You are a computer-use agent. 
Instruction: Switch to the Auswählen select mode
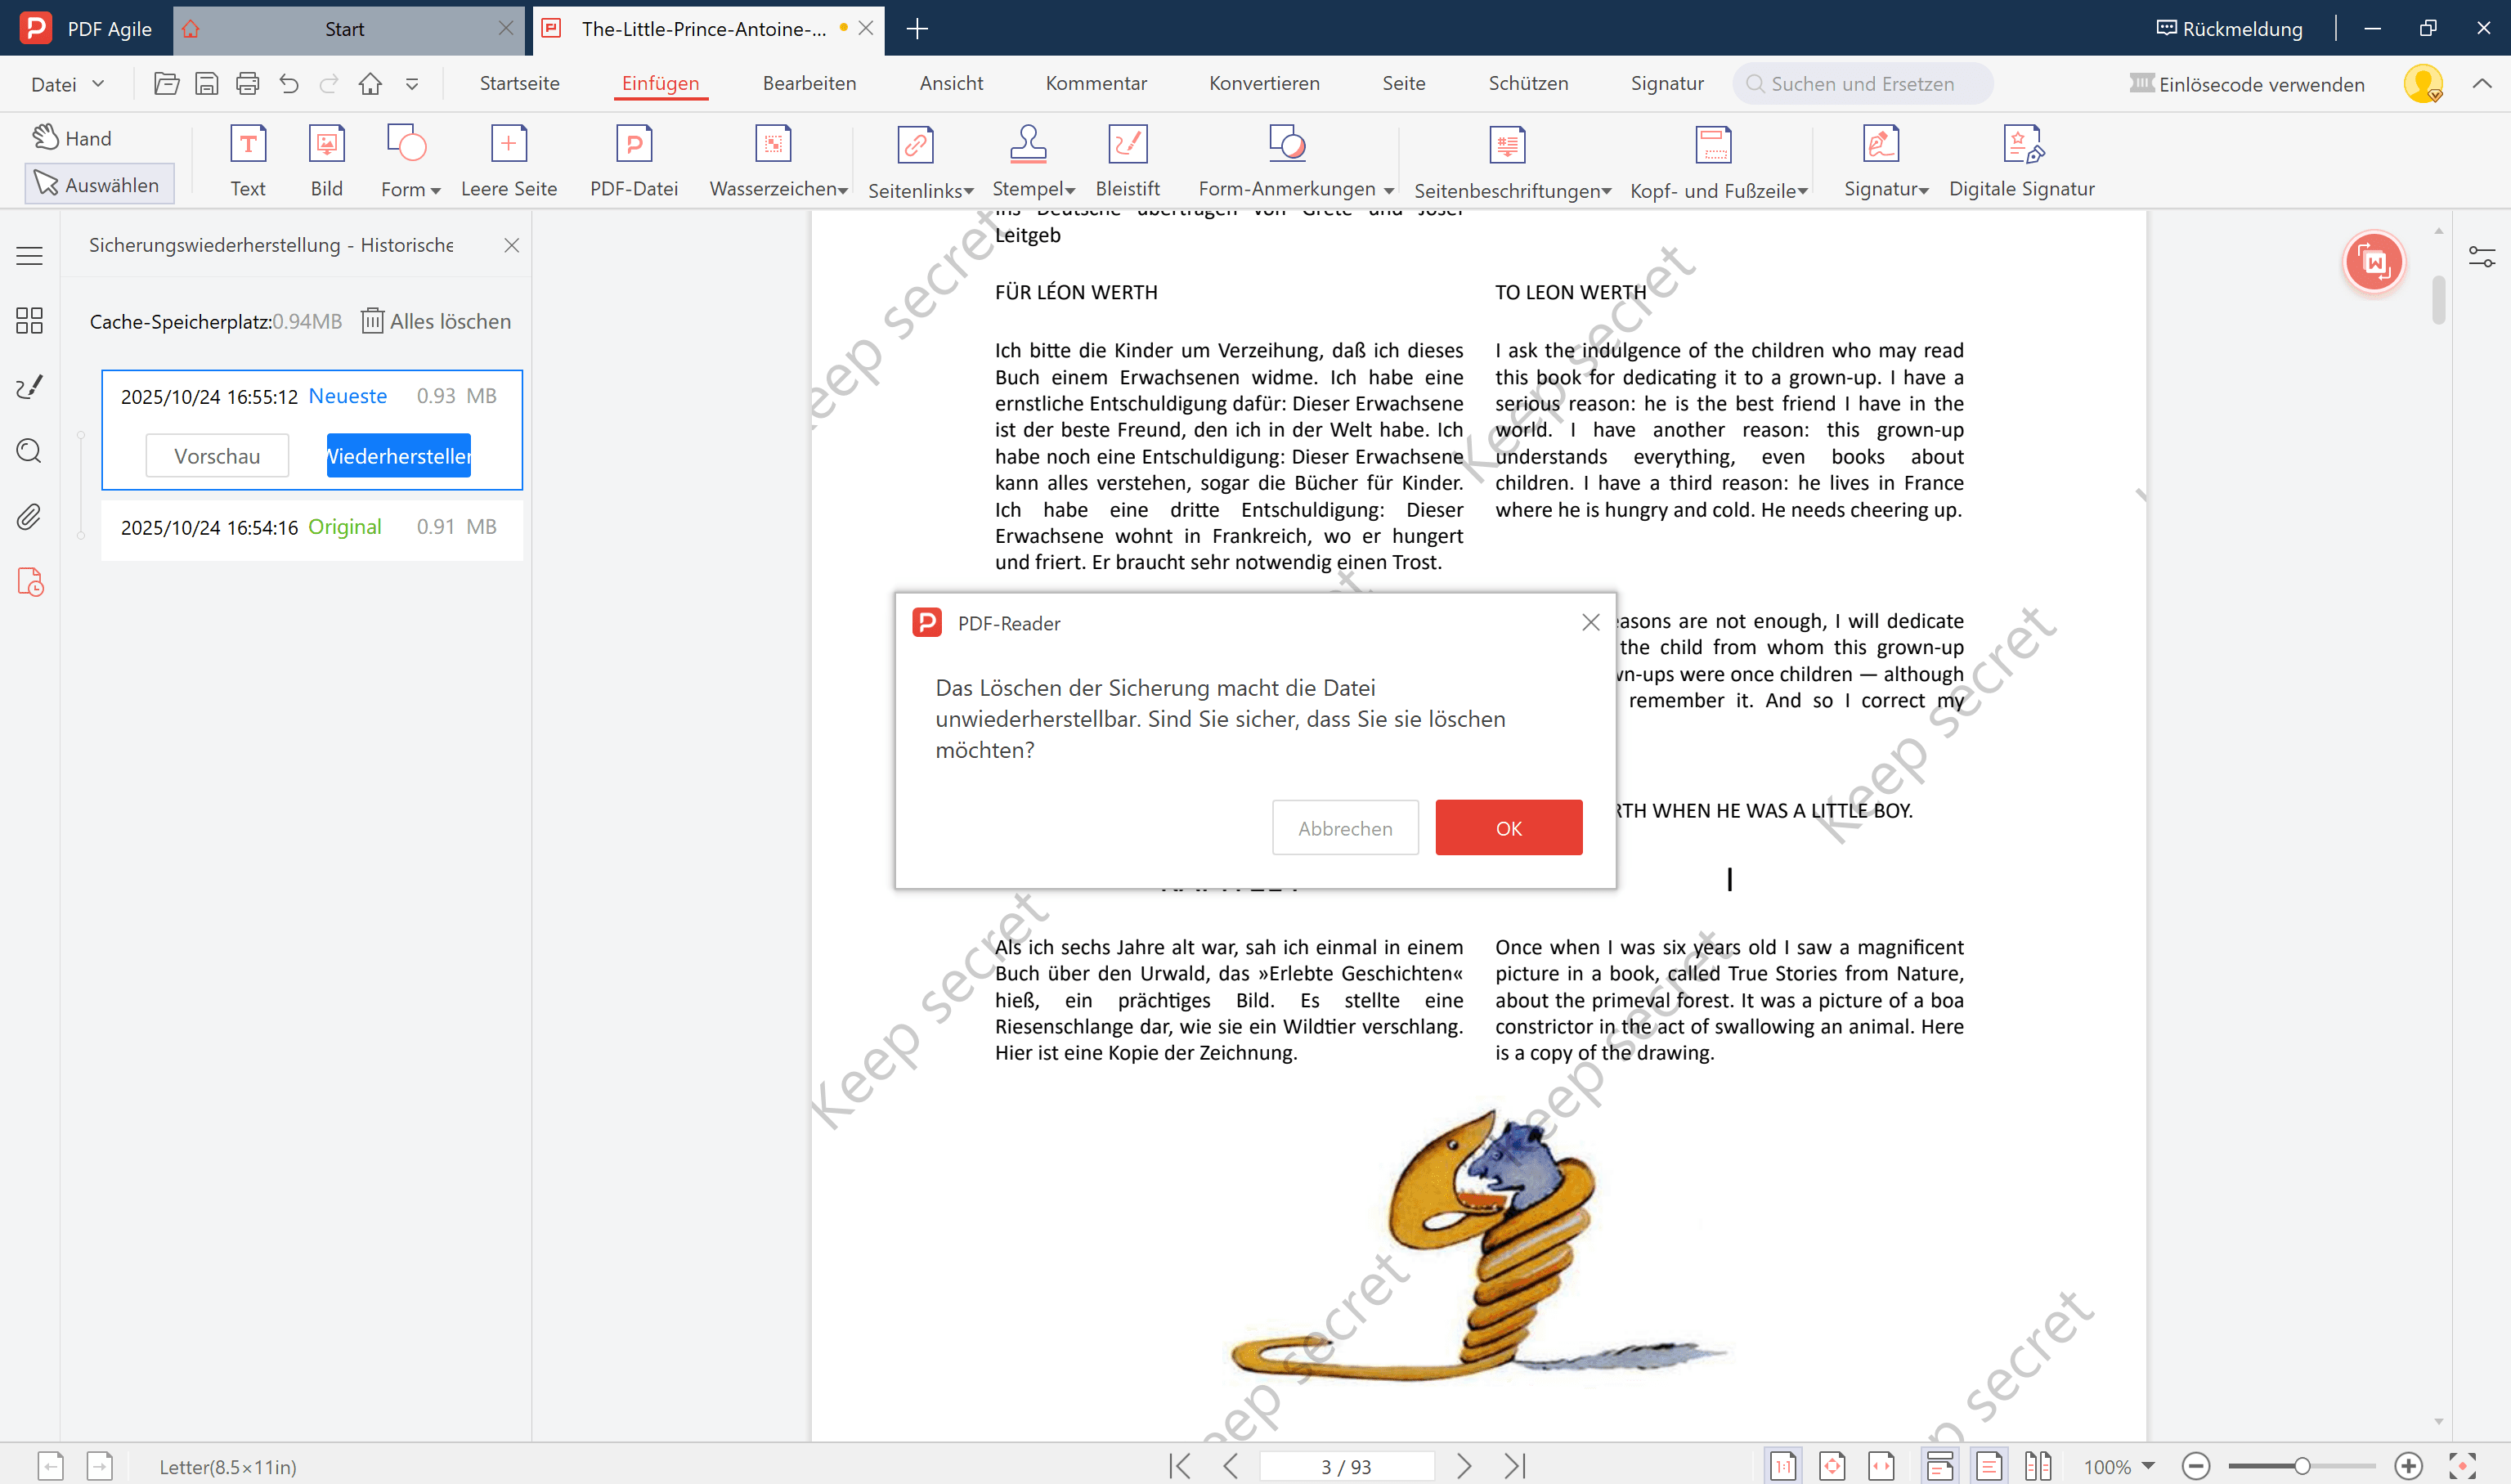[x=98, y=185]
